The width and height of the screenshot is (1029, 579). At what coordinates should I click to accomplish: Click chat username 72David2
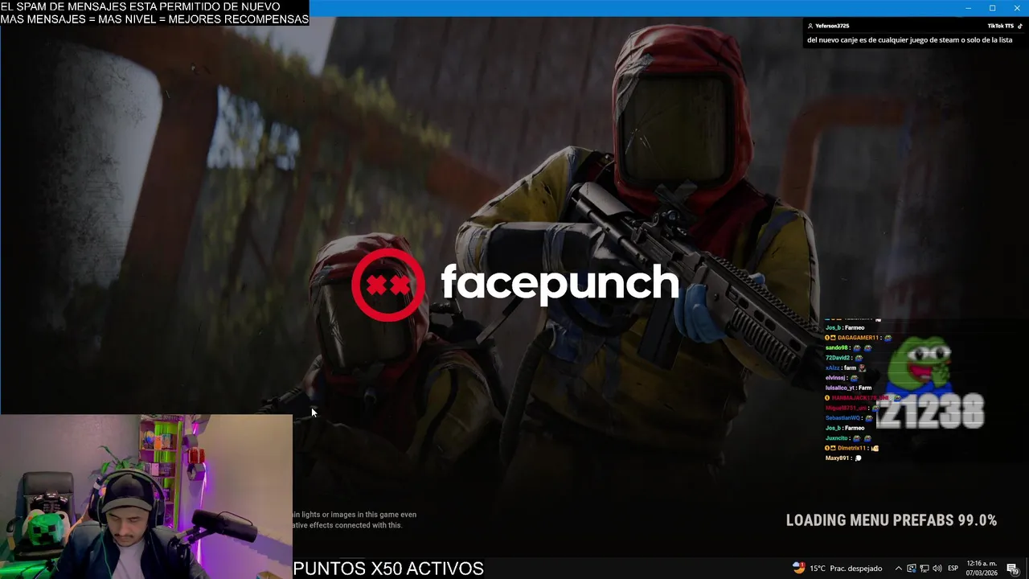click(x=838, y=358)
